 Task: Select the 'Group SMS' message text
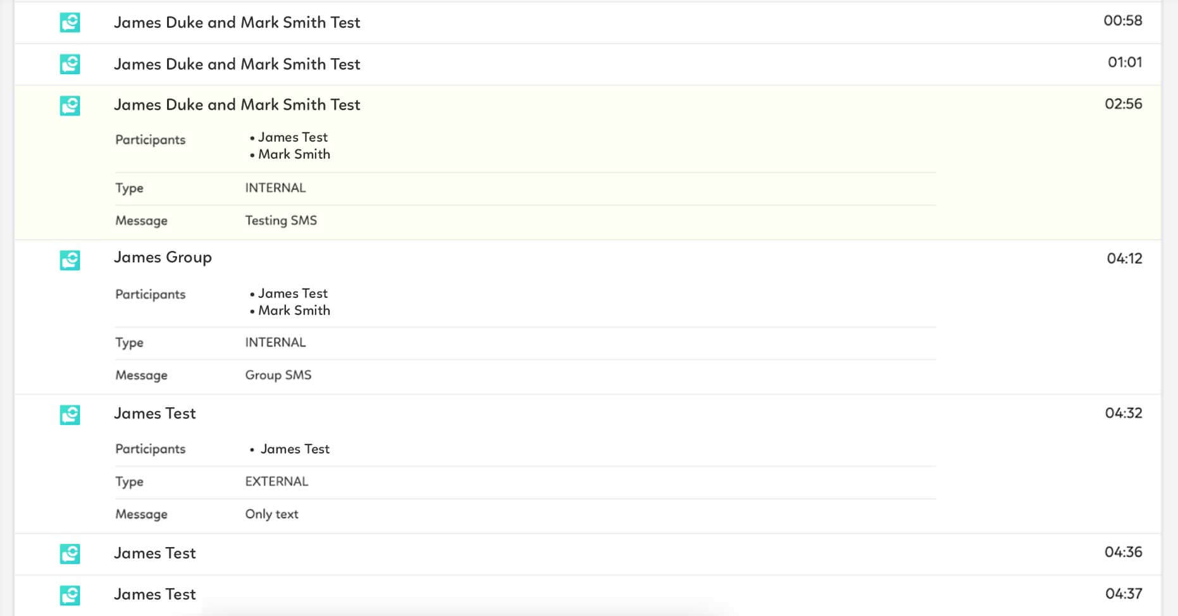(x=278, y=375)
